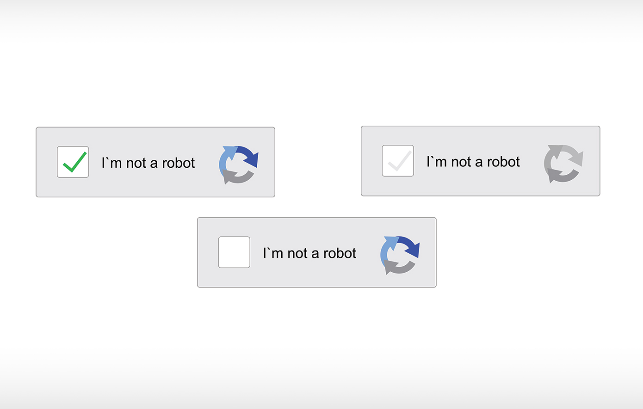Image resolution: width=643 pixels, height=409 pixels.
Task: Click the darkest gray arrow in the disabled widget's logo
Action: [562, 176]
